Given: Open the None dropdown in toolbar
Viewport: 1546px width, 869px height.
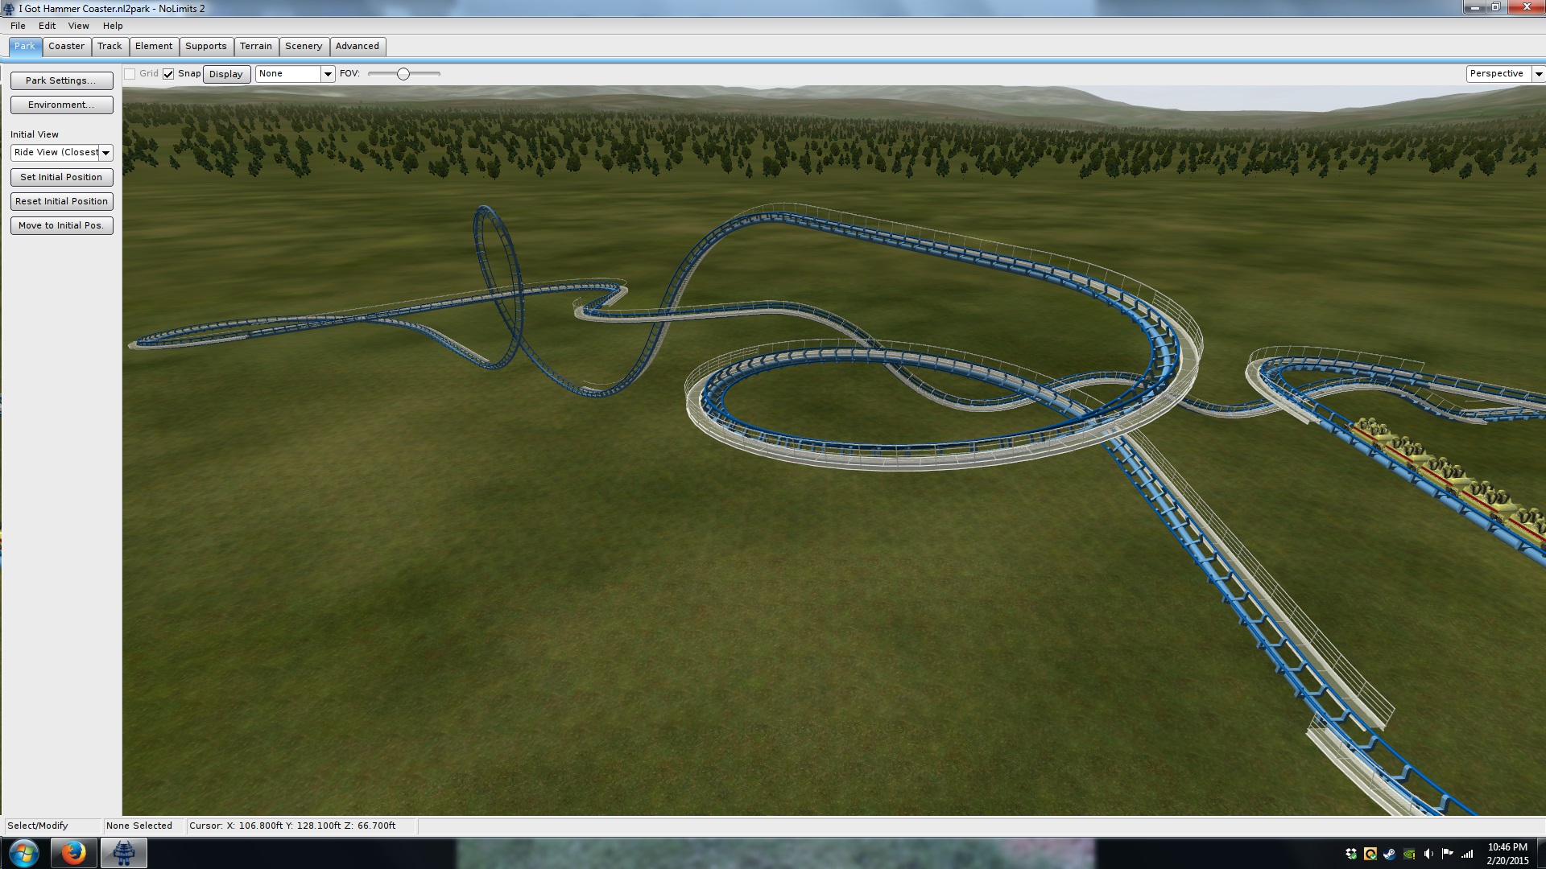Looking at the screenshot, I should (x=327, y=74).
